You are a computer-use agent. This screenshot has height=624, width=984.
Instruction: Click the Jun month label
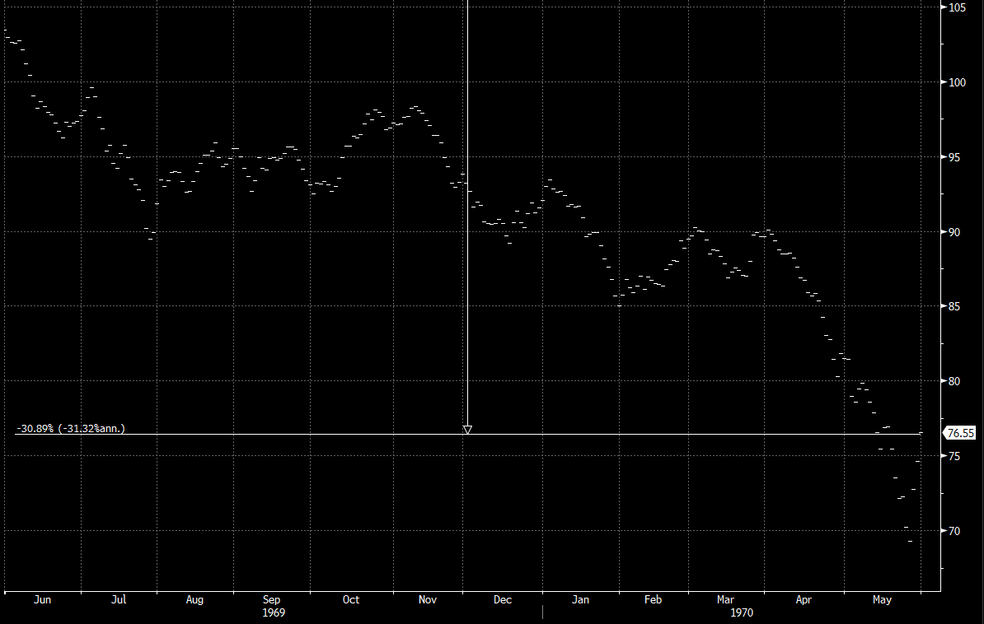pyautogui.click(x=42, y=599)
